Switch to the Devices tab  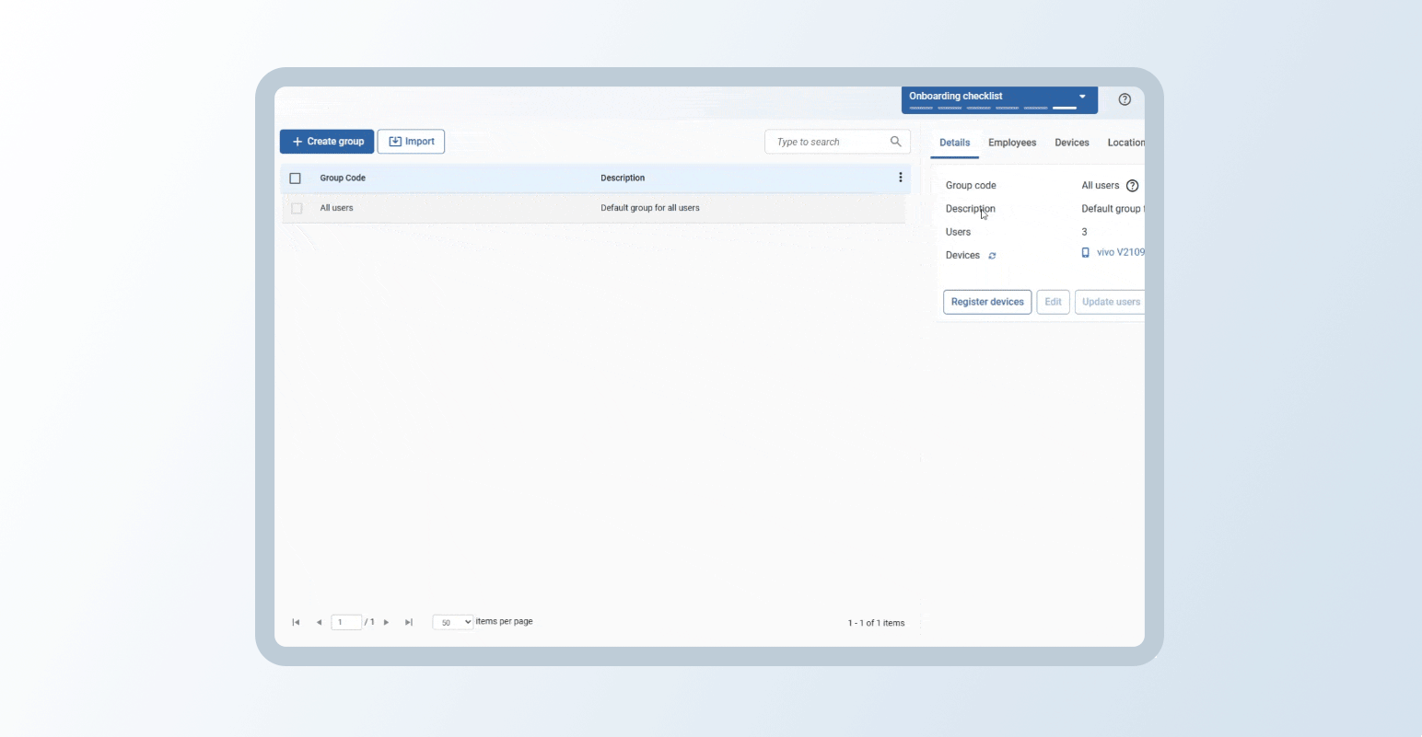[1071, 143]
